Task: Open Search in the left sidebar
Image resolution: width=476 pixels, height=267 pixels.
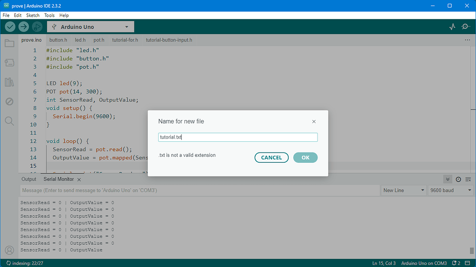Action: point(9,121)
